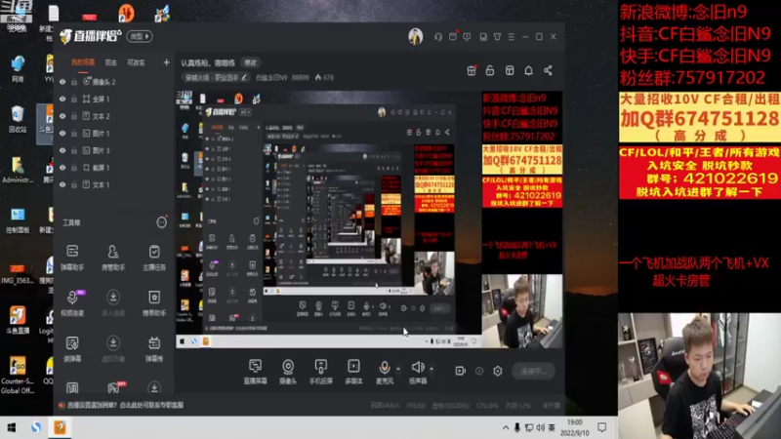The width and height of the screenshot is (781, 439).
Task: Click the lock icon above preview
Action: coord(490,70)
